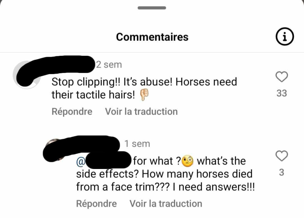Open the redacted @mention in reply
The image size is (304, 218).
(104, 161)
